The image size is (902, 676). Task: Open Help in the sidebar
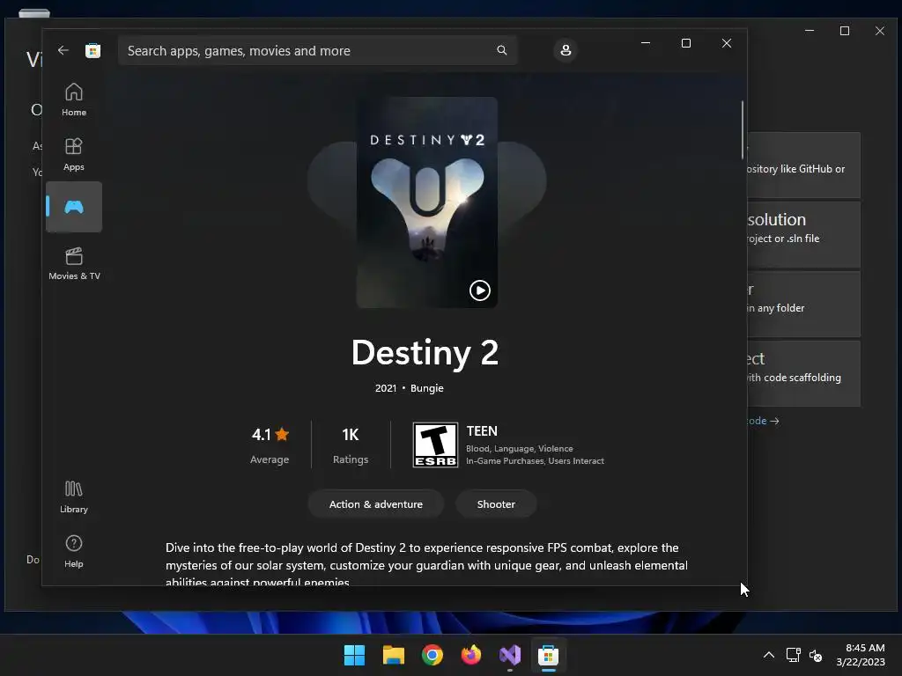tap(74, 551)
